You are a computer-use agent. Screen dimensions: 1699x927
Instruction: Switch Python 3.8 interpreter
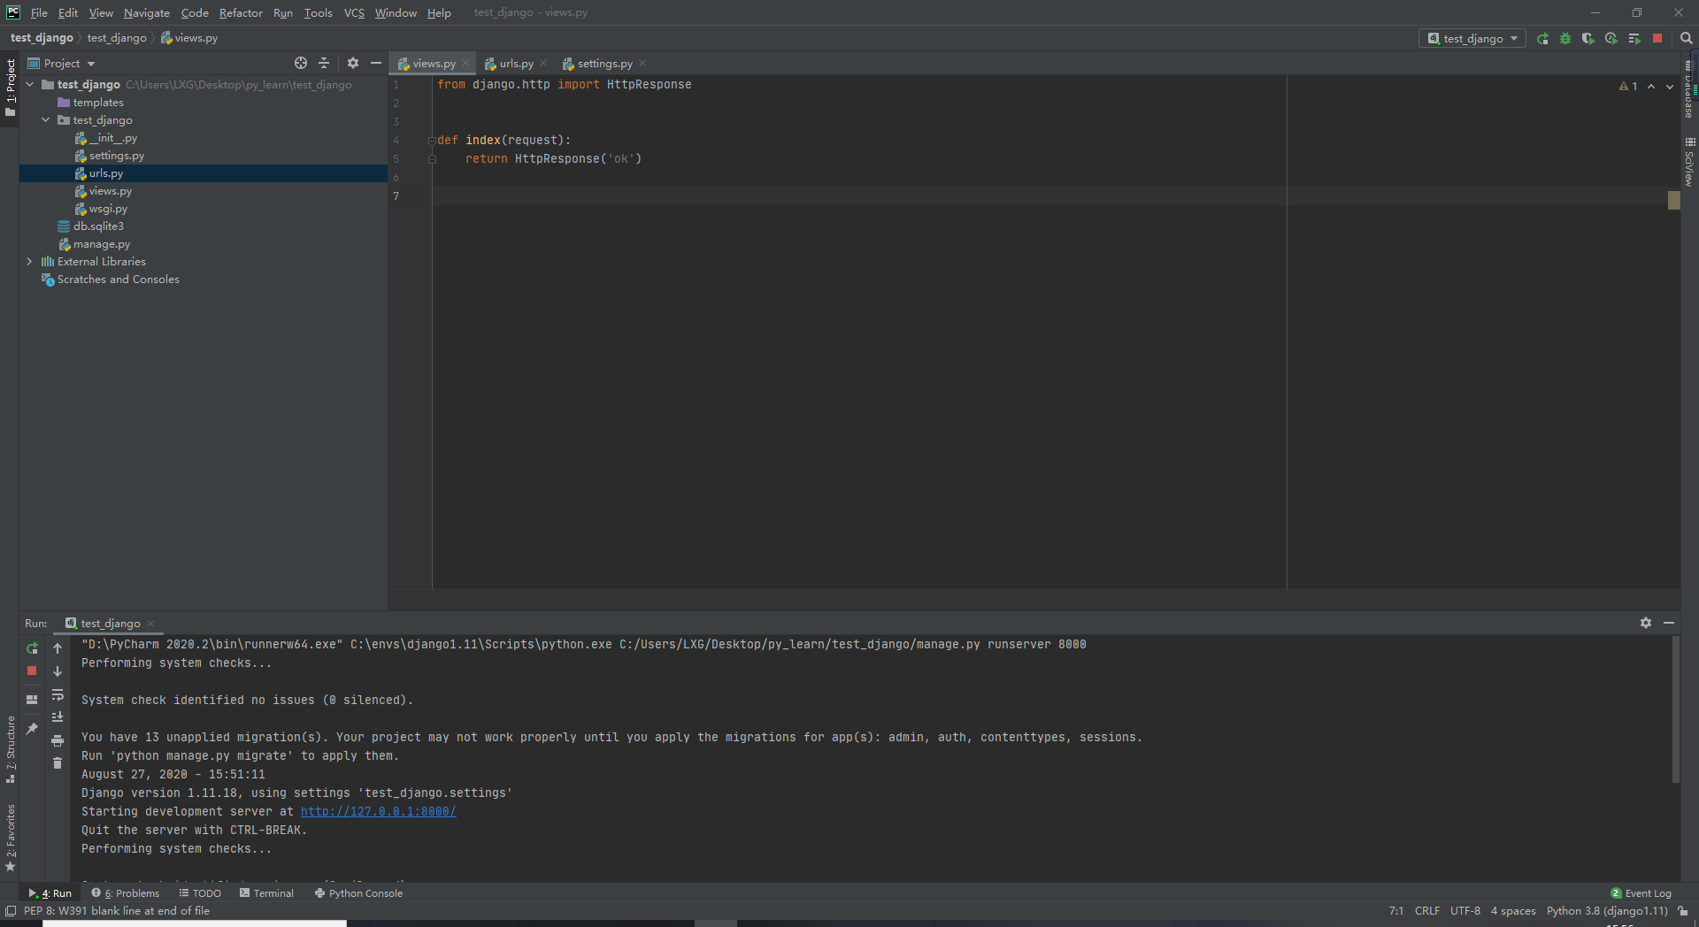pyautogui.click(x=1607, y=911)
